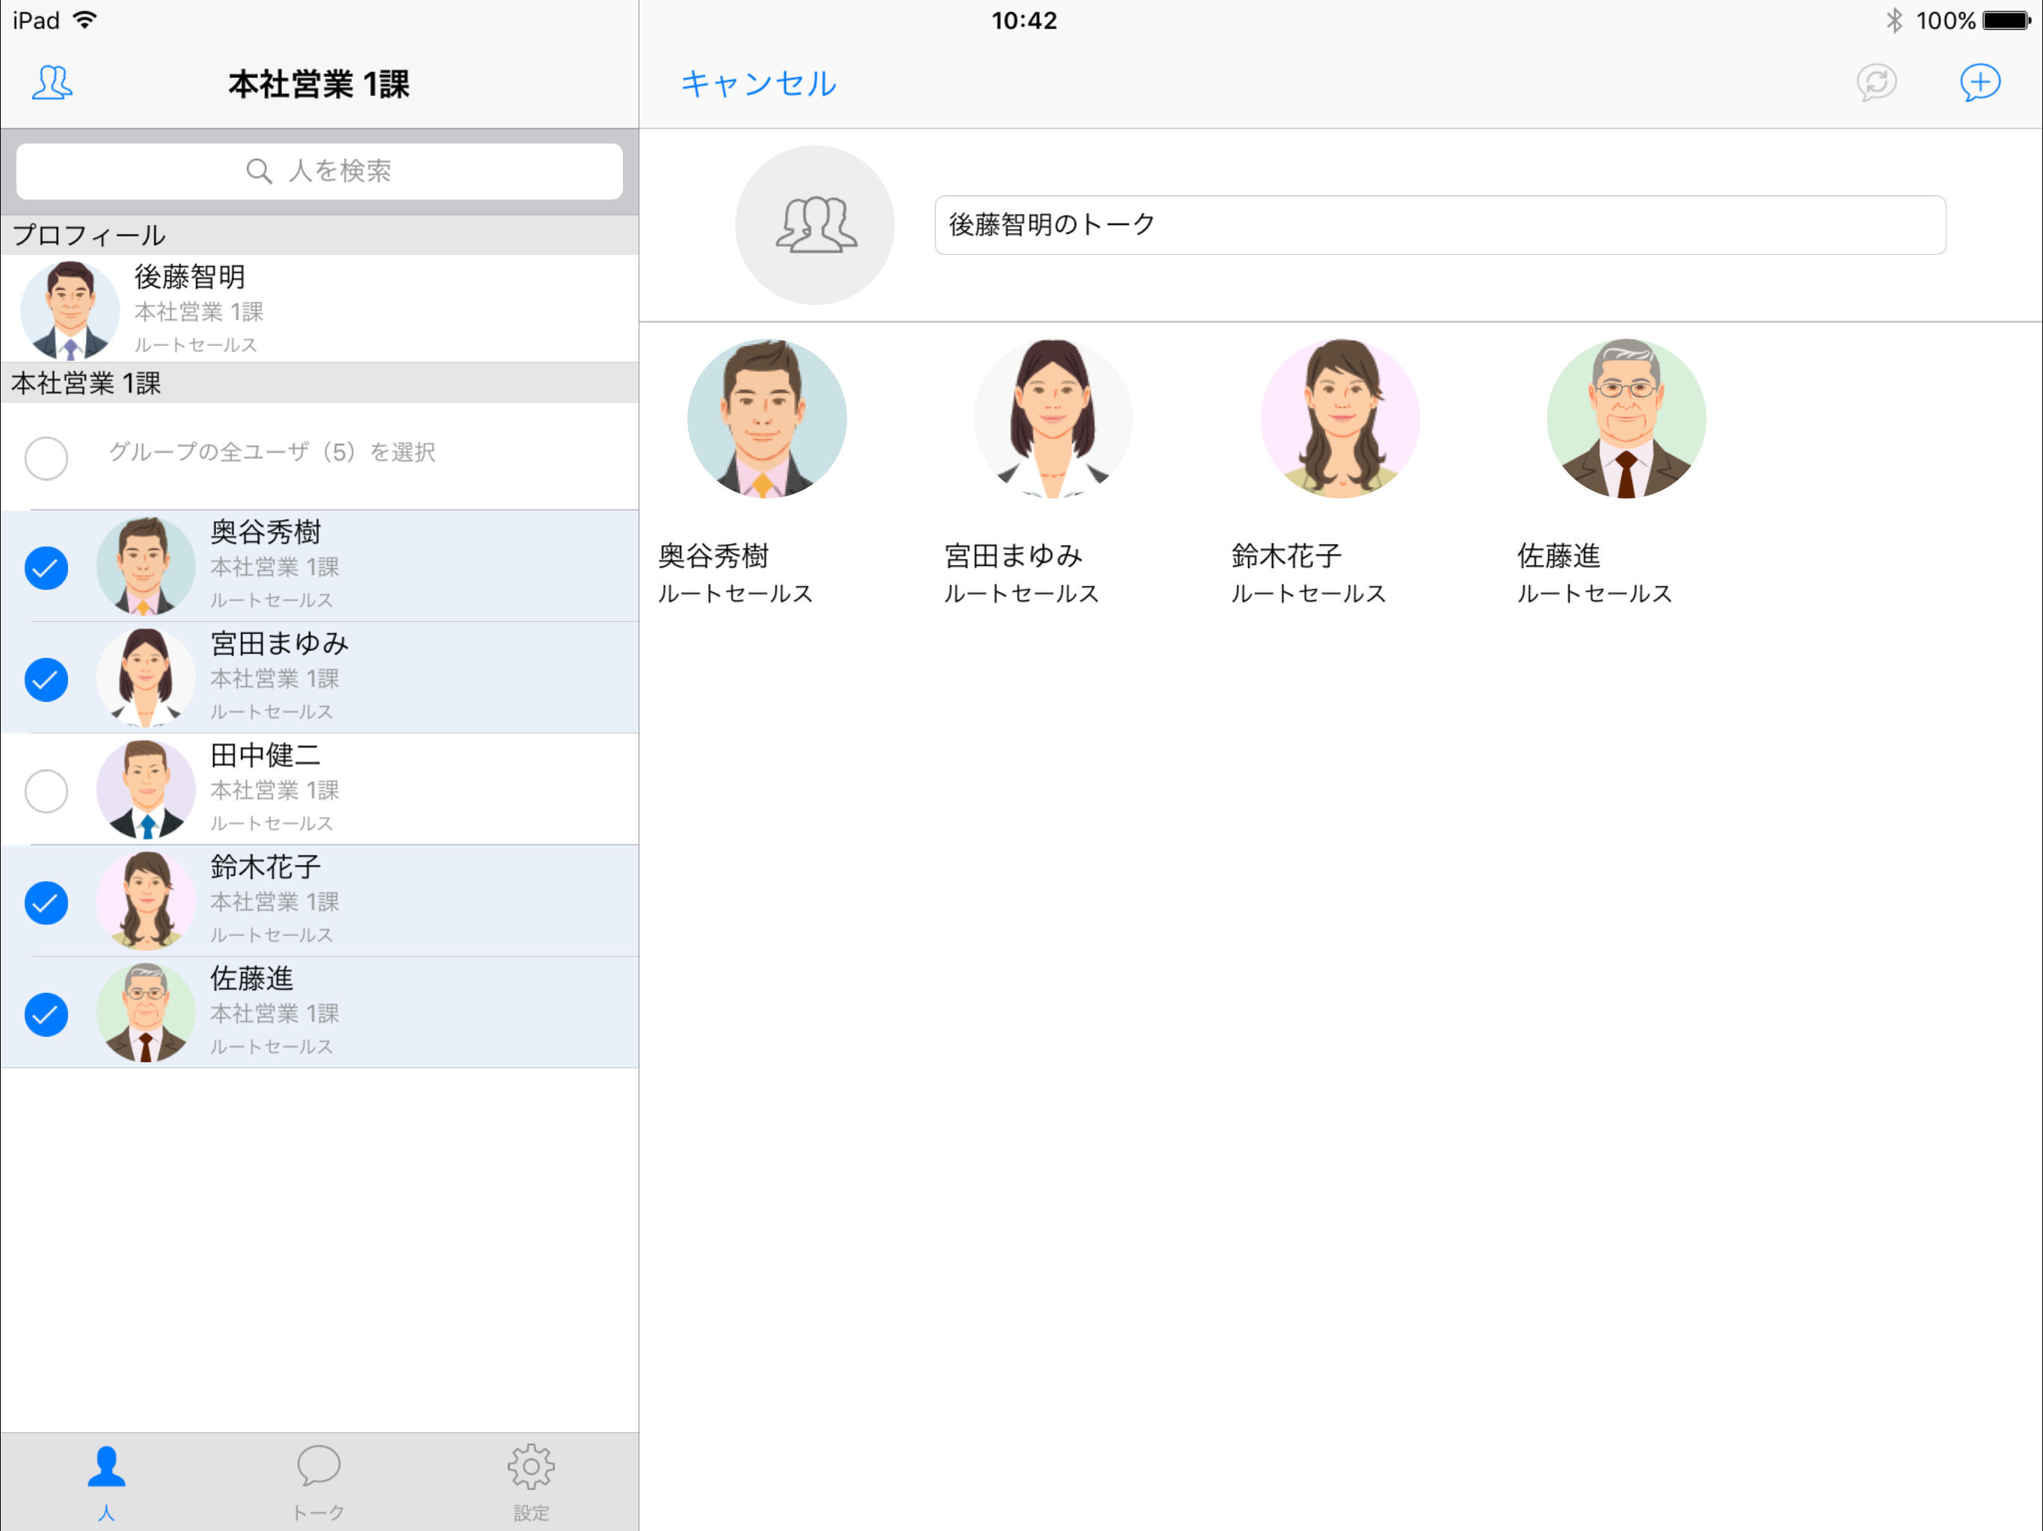The image size is (2043, 1531).
Task: Tap 宮田まゆみ avatar in the list
Action: coord(146,677)
